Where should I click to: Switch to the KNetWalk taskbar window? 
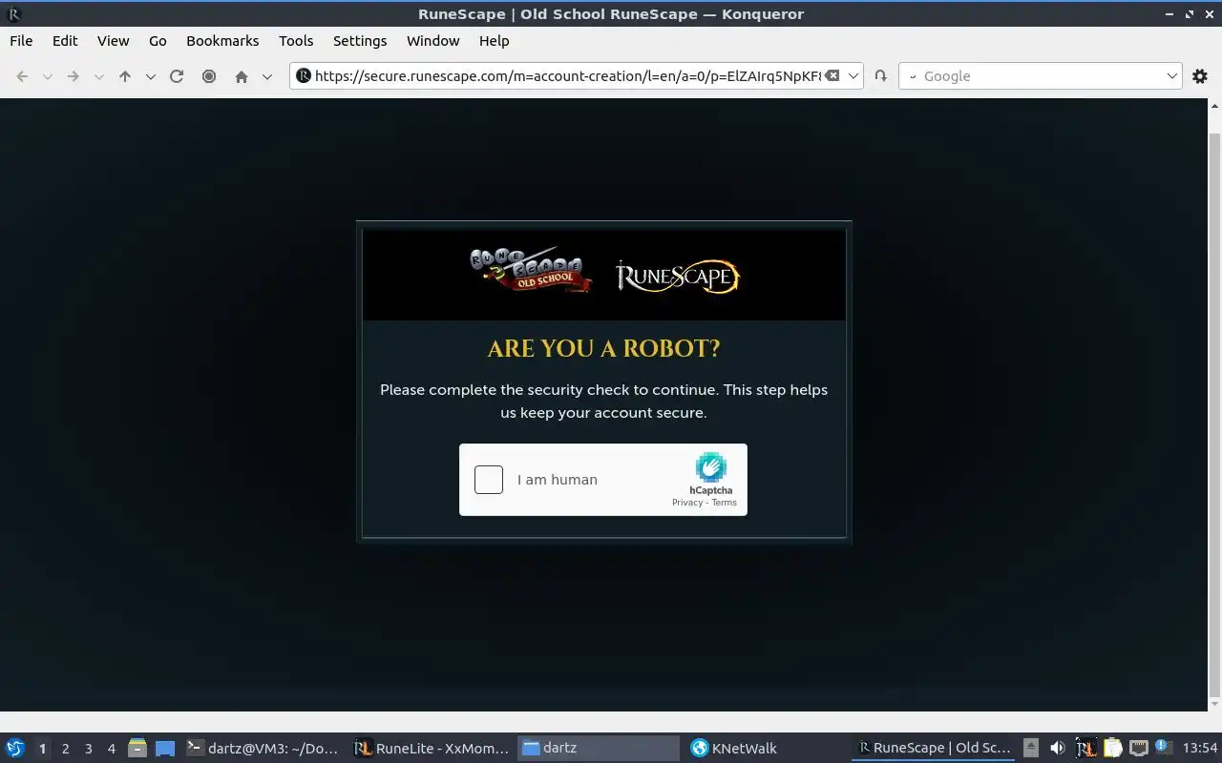click(x=767, y=749)
